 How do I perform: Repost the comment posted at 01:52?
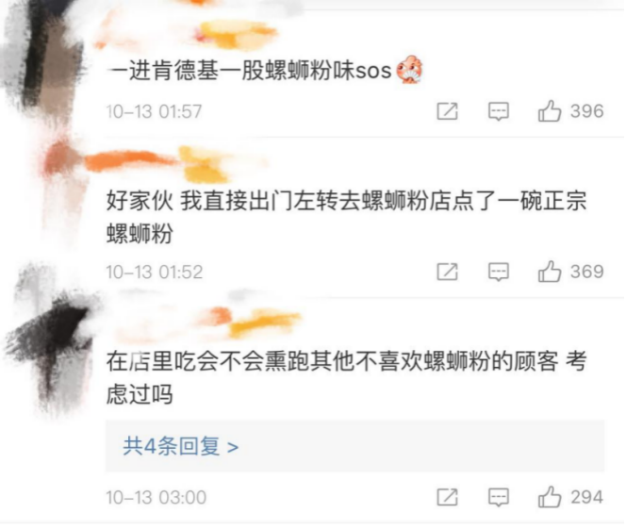click(x=447, y=272)
